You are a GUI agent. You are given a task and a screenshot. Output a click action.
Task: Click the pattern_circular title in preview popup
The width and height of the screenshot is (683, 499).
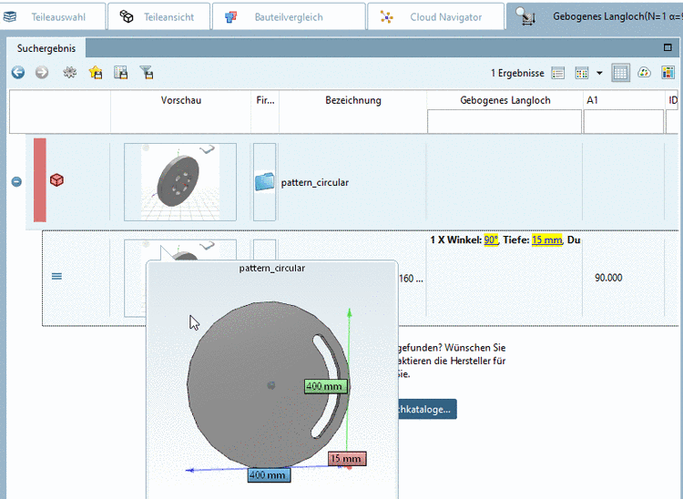[x=271, y=269]
